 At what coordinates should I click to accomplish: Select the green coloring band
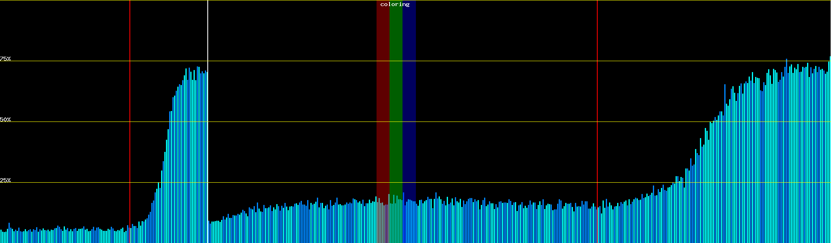[396, 101]
